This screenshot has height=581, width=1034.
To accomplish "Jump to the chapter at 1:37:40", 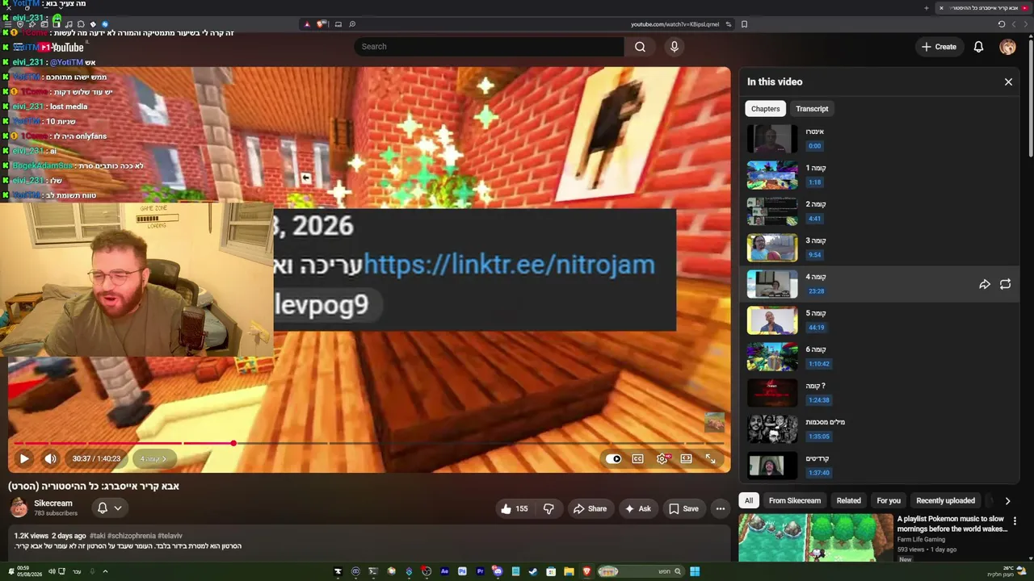I will tap(818, 473).
